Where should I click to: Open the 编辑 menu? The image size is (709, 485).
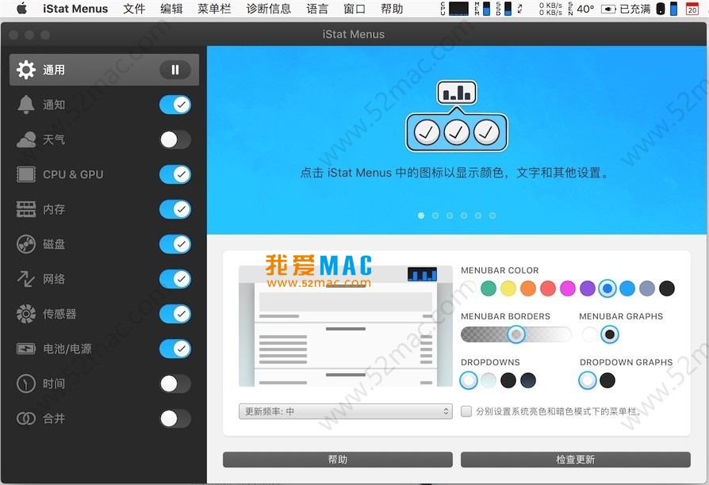171,9
